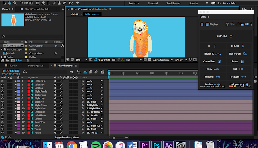Open the Effect Controls leg left tab
This screenshot has height=148, width=258.
click(37, 9)
